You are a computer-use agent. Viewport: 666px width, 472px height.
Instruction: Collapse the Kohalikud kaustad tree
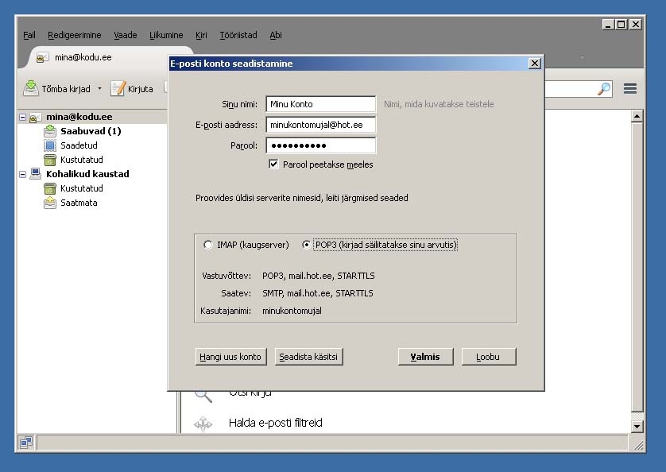tap(22, 174)
